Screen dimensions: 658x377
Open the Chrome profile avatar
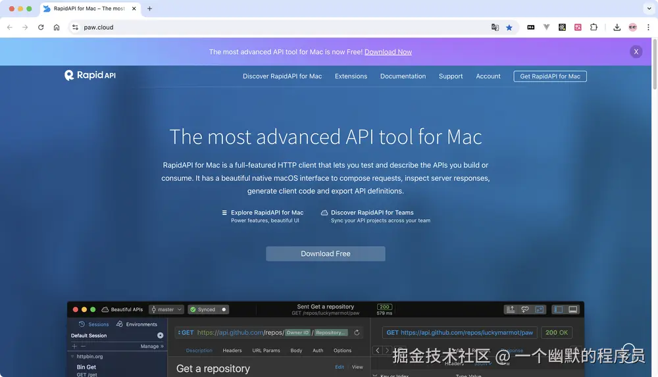[x=632, y=27]
